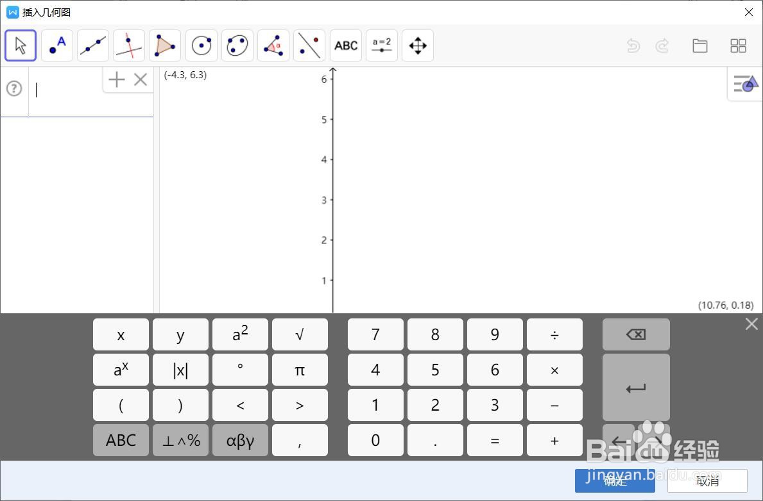Close the on-screen keyboard panel
Image resolution: width=763 pixels, height=501 pixels.
[x=751, y=324]
